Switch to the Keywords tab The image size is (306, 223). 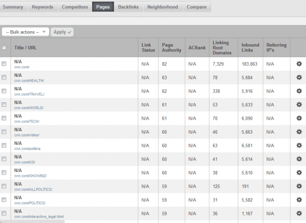point(43,7)
